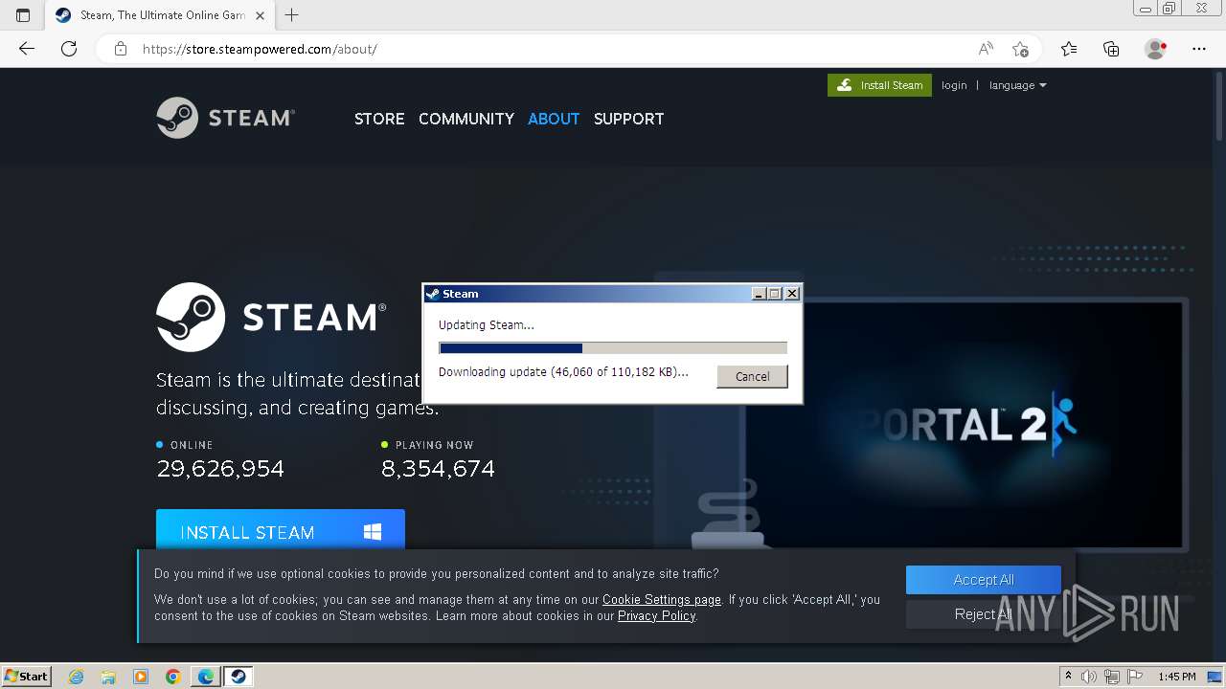
Task: Launch Internet Explorer from taskbar
Action: [77, 677]
